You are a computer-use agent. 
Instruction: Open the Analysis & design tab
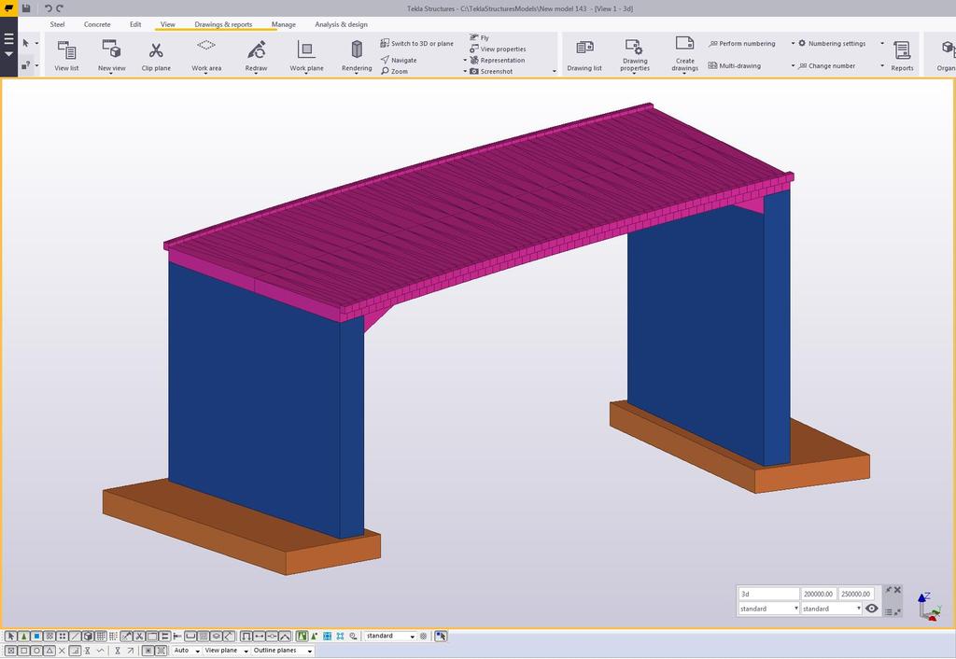341,24
